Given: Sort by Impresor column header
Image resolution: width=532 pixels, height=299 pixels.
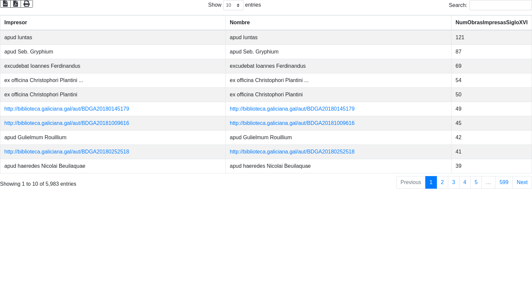Looking at the screenshot, I should click(16, 23).
